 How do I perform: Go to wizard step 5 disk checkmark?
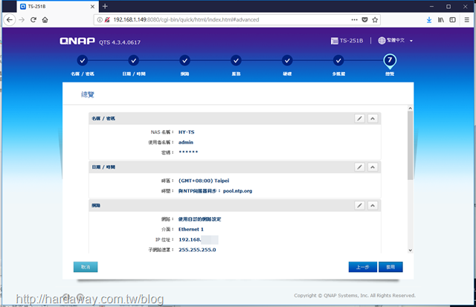[287, 61]
